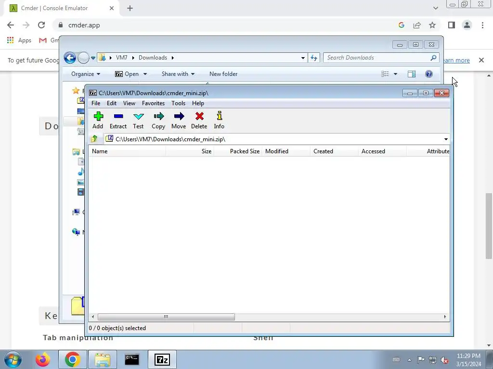Select the Copy tool in 7-Zip
This screenshot has width=493, height=369.
(x=158, y=120)
